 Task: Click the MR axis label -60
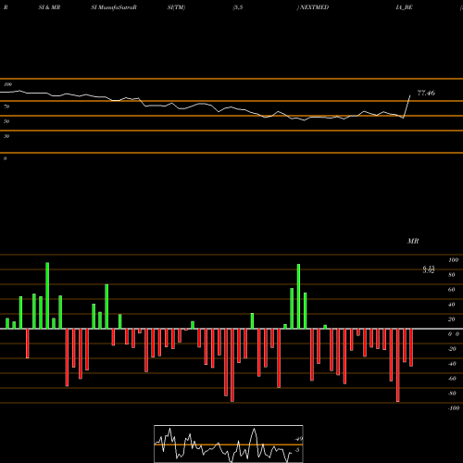tap(452, 379)
